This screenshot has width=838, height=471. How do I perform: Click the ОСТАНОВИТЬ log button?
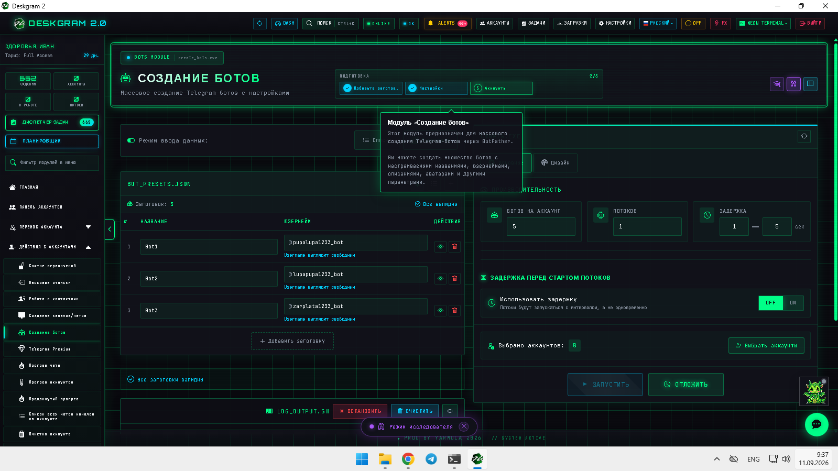tap(360, 411)
